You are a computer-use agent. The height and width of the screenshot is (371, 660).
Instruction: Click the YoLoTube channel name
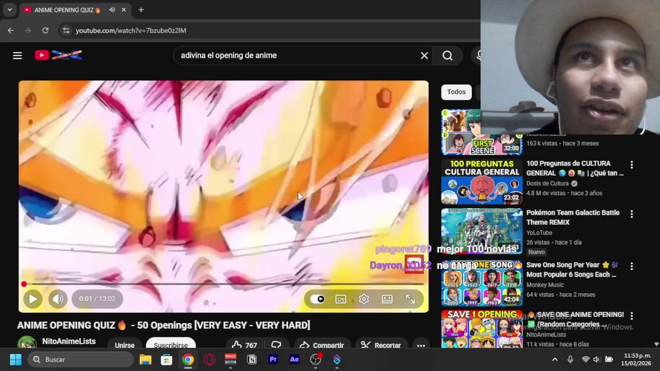(539, 233)
